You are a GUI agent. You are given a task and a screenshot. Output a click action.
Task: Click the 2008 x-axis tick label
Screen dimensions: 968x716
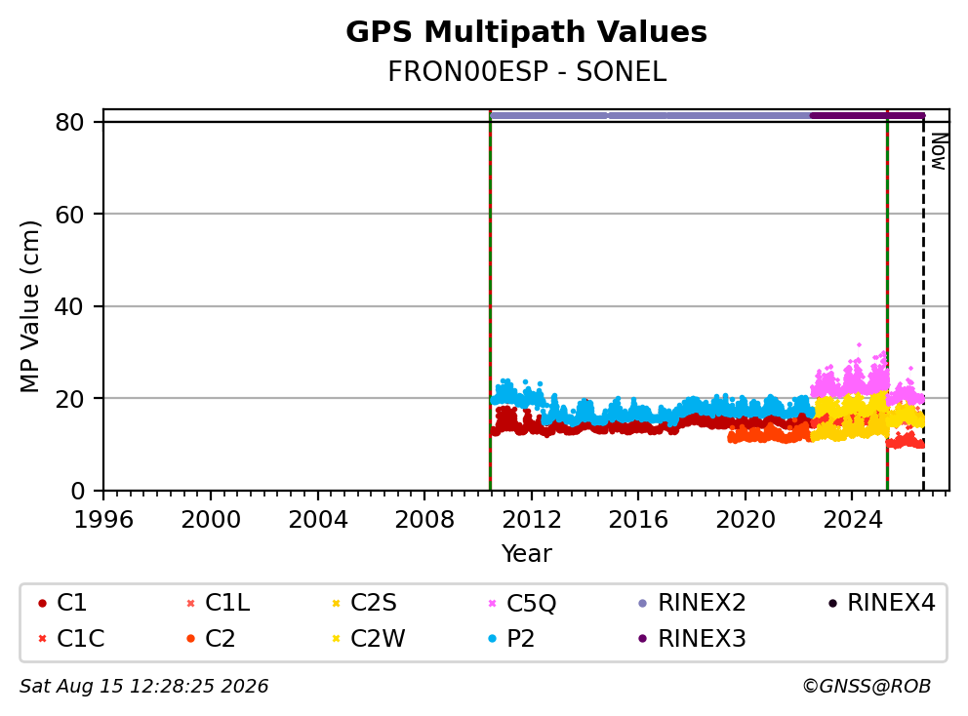(x=424, y=520)
